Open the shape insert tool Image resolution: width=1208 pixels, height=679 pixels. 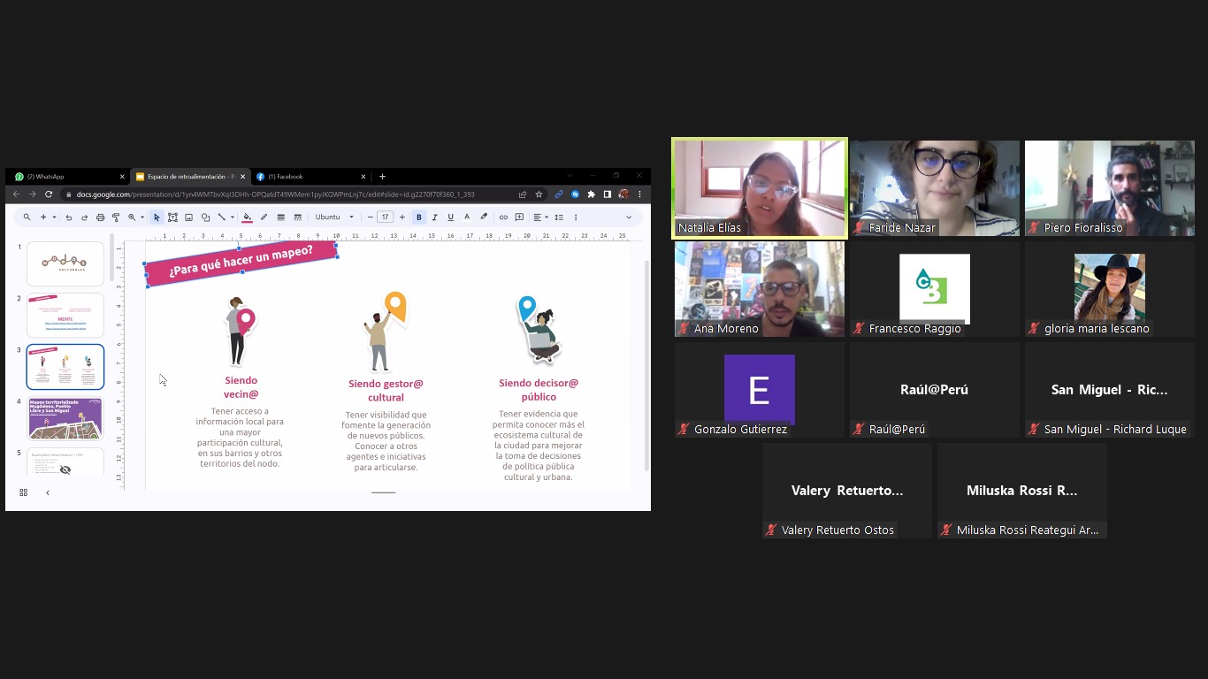coord(205,217)
